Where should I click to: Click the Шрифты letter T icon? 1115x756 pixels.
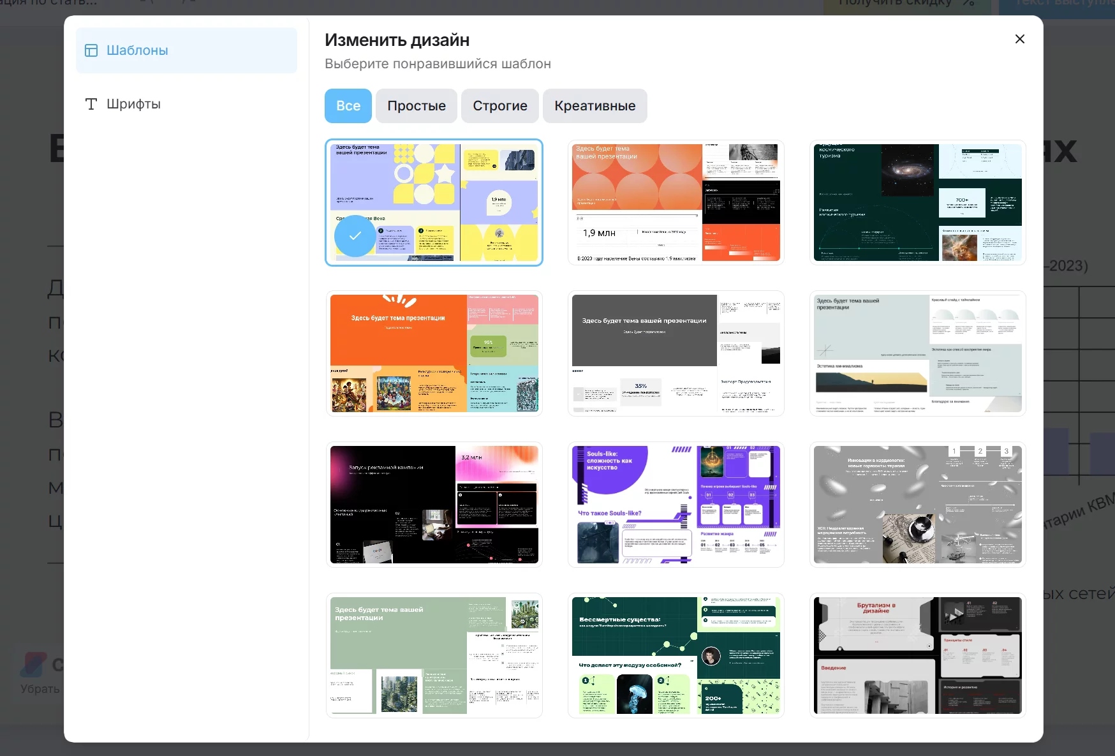[91, 104]
